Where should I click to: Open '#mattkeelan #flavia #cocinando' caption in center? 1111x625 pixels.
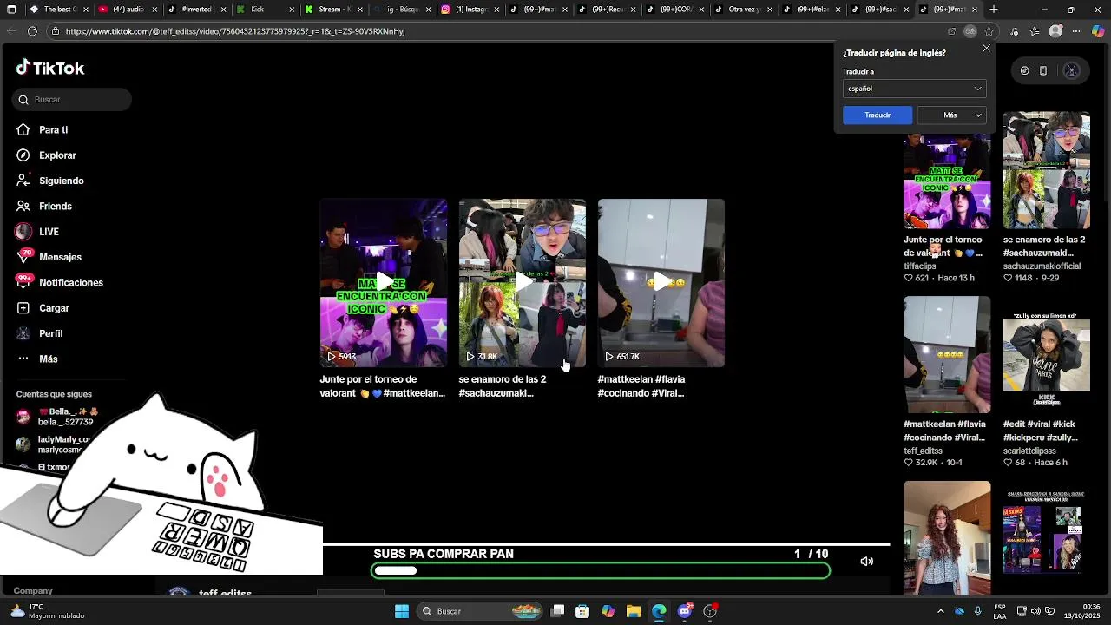[641, 386]
